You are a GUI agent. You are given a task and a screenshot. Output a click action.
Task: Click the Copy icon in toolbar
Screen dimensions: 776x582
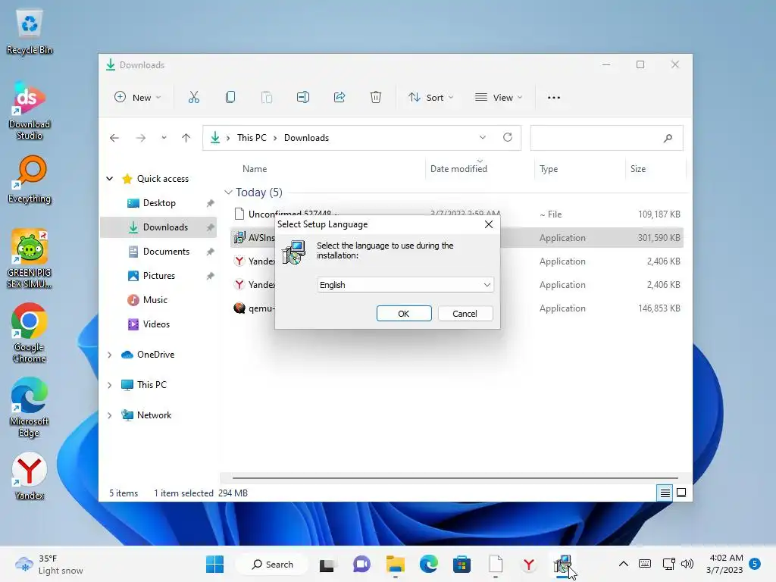tap(230, 97)
